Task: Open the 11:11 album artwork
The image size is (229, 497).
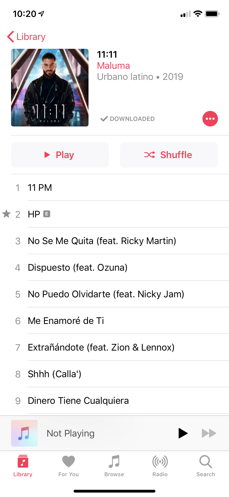Action: [50, 88]
